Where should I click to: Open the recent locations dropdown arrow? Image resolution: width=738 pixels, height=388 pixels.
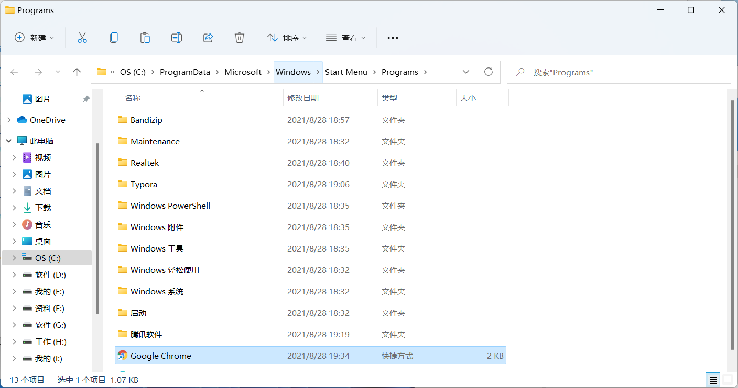pos(58,72)
